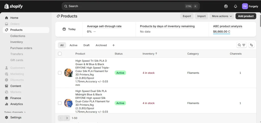Viewport: 261px width, 123px height.
Task: Open the sort options icon
Action: pyautogui.click(x=251, y=45)
